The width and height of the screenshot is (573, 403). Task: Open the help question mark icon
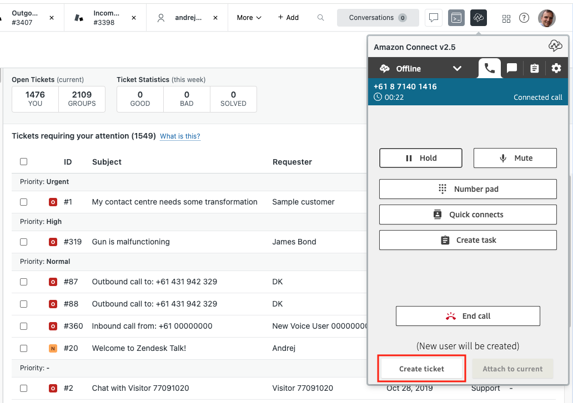524,18
